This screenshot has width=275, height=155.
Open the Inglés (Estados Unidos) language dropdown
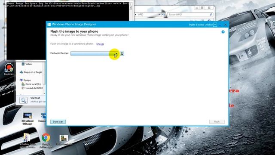[x=215, y=25]
